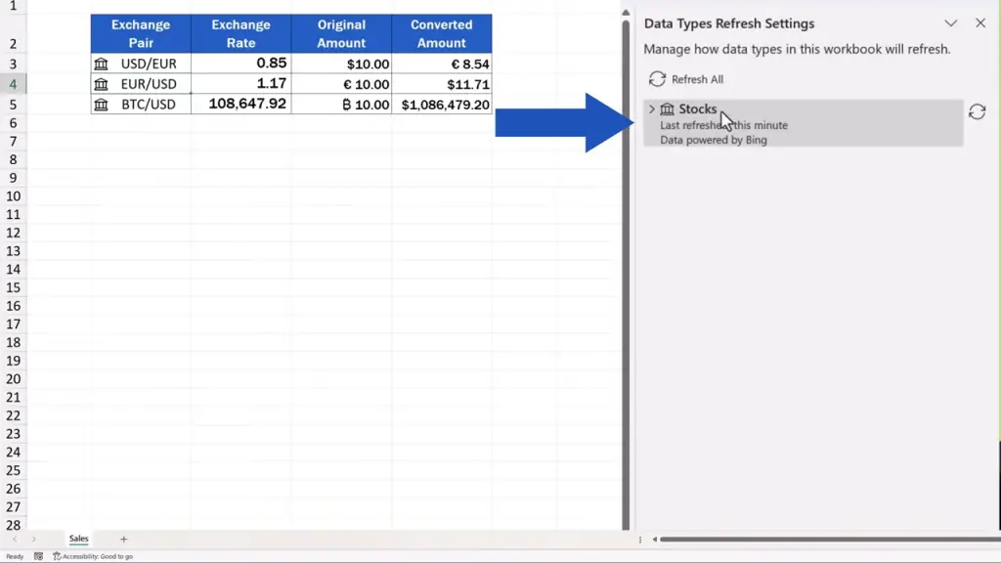
Task: Click the BTC/USD stock data type icon
Action: (x=101, y=105)
